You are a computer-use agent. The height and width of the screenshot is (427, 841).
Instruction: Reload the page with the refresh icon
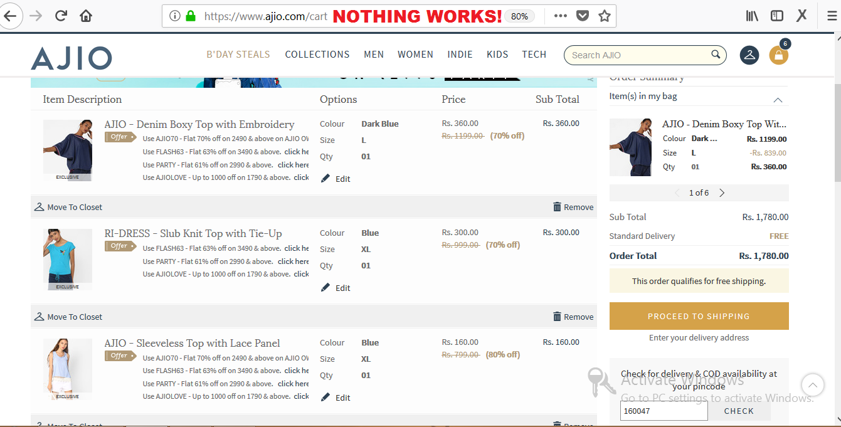pyautogui.click(x=60, y=16)
